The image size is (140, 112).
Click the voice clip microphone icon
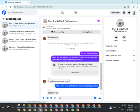pos(43,98)
